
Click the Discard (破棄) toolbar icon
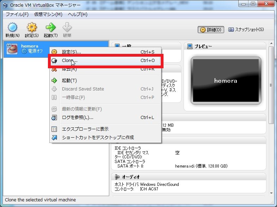click(x=67, y=27)
